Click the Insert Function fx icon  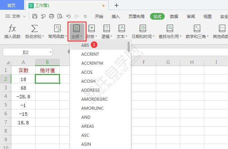12,28
